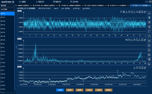Open the 重点风机 dropdown
Image resolution: width=152 pixels, height=94 pixels.
point(8,5)
